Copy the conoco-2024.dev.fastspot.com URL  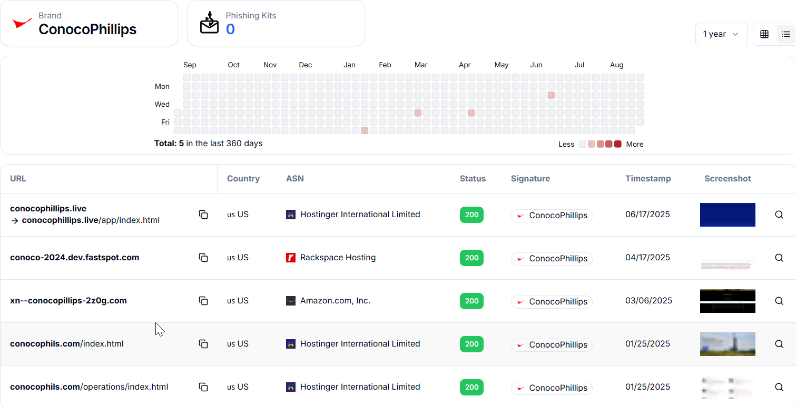point(203,258)
